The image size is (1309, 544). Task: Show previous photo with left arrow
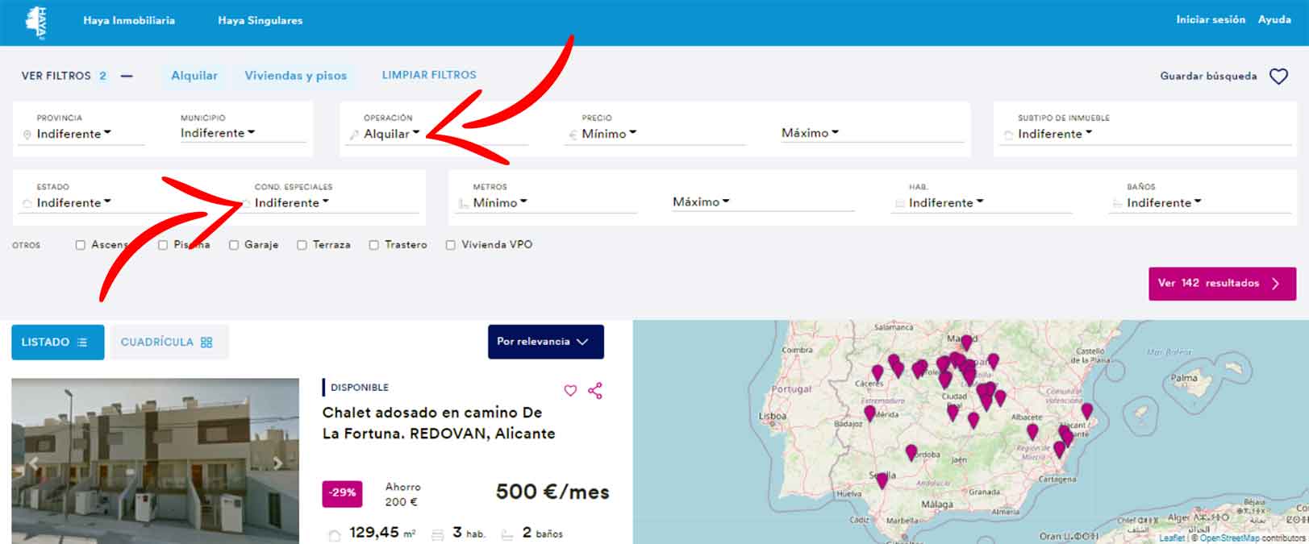[34, 463]
